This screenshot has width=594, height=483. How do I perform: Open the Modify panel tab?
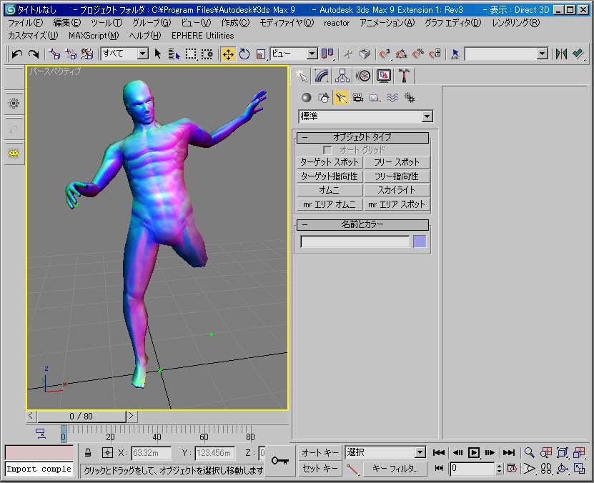(322, 76)
